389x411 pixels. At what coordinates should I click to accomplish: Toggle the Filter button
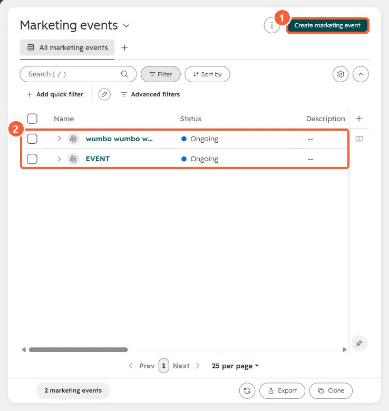tap(161, 74)
